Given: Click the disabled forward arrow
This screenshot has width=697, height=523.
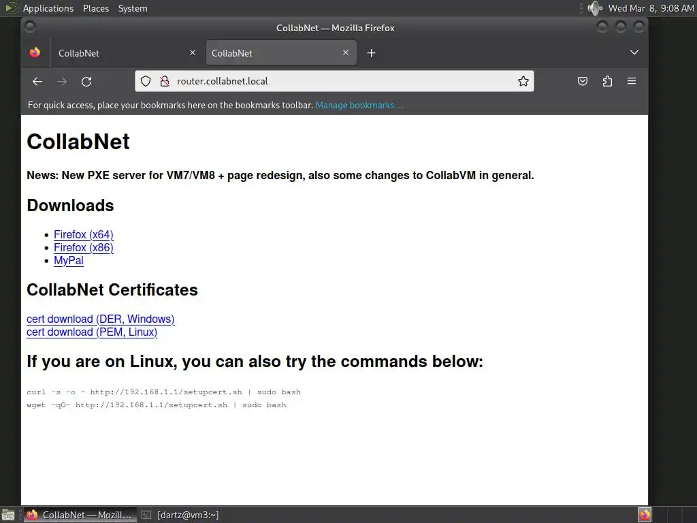Looking at the screenshot, I should 62,82.
